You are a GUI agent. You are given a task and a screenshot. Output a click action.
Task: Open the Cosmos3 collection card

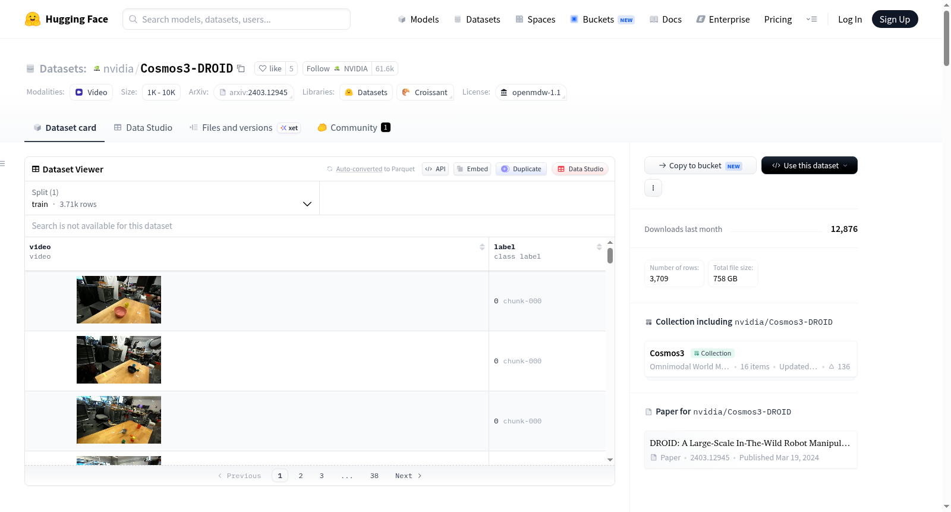click(x=751, y=359)
